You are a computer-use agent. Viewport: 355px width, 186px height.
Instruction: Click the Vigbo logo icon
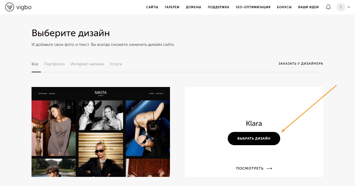pyautogui.click(x=10, y=7)
